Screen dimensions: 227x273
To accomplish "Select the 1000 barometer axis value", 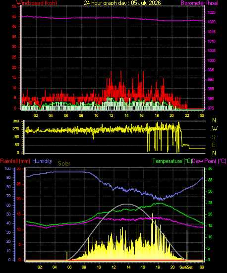I will [211, 60].
